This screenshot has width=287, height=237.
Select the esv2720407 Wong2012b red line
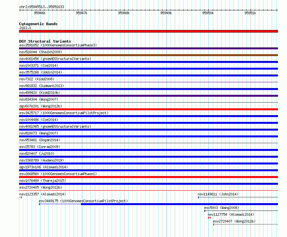click(x=245, y=224)
